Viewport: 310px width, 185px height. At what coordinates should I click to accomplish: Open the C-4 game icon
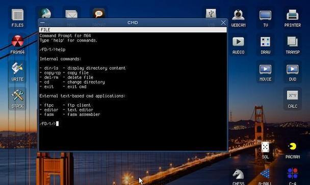(292, 176)
